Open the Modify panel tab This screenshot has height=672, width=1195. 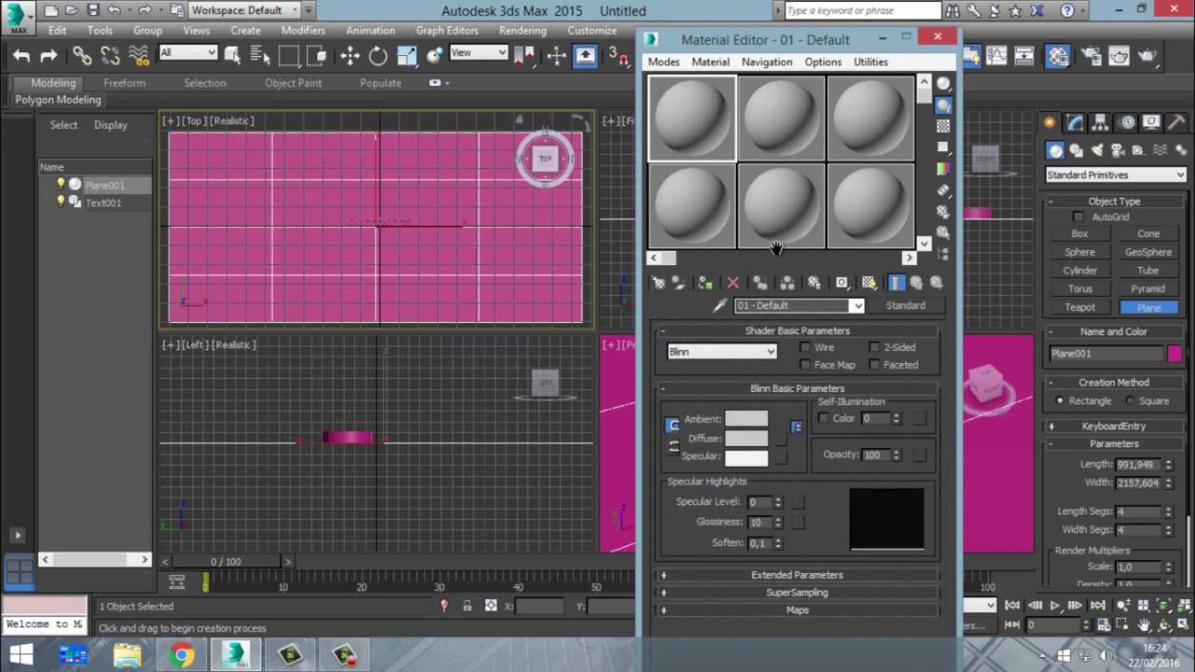click(1075, 122)
